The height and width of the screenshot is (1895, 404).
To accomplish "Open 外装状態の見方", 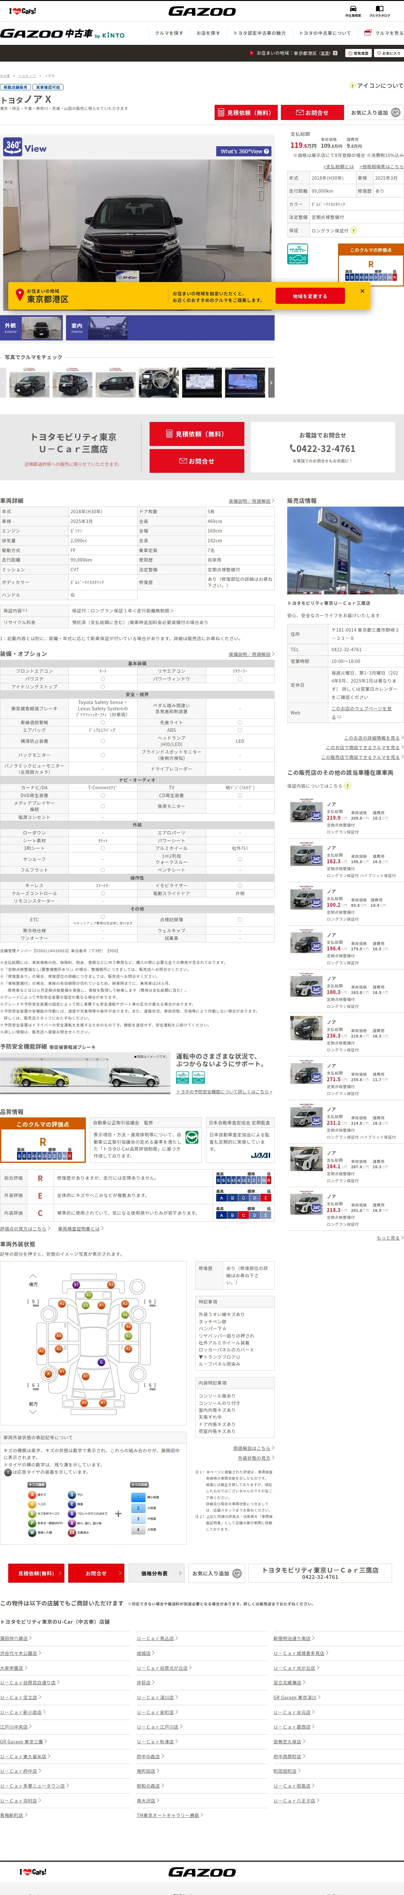I will (x=256, y=1458).
